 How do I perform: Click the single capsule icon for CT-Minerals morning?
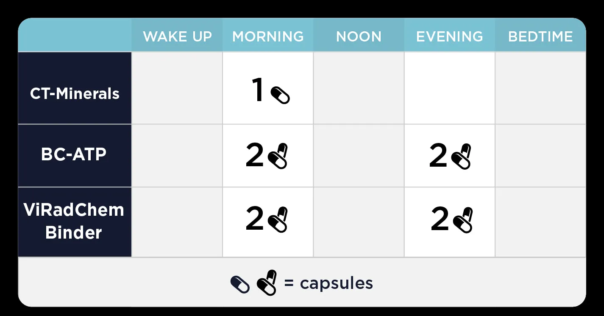coord(280,95)
